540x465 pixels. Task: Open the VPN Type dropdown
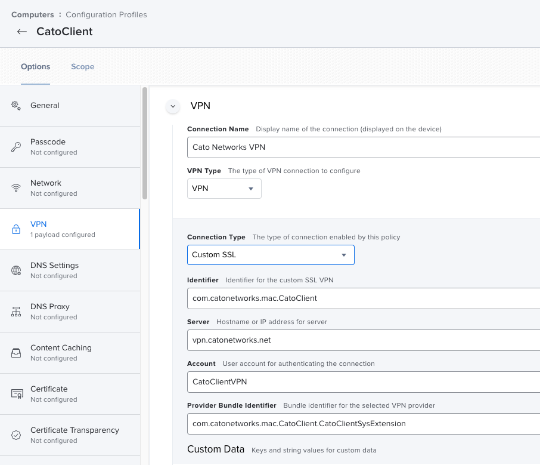pos(224,189)
